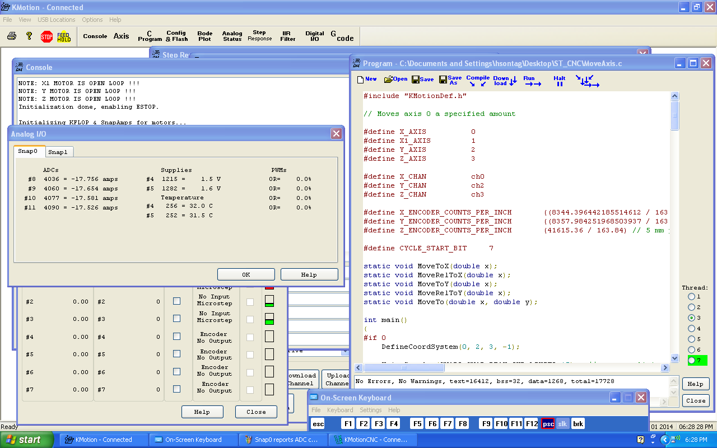Click the Halt icon in Program window
Image resolution: width=717 pixels, height=448 pixels.
(559, 81)
